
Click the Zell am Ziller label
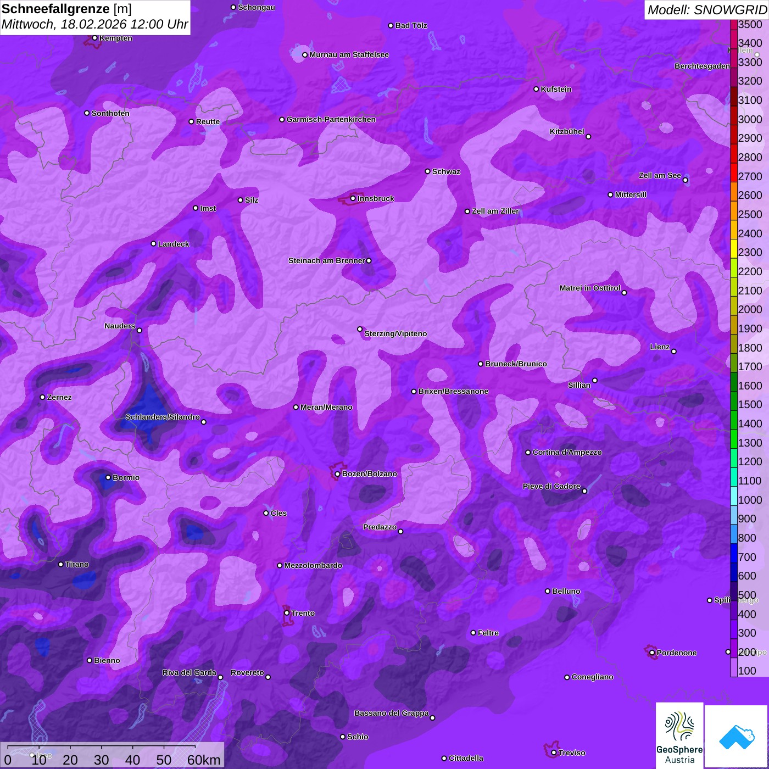(495, 211)
